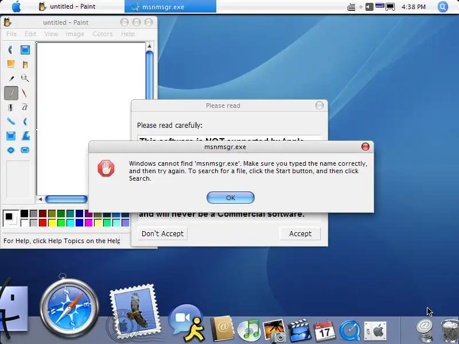
Task: Select the Free-Form Select tool in Paint
Action: coord(11,50)
